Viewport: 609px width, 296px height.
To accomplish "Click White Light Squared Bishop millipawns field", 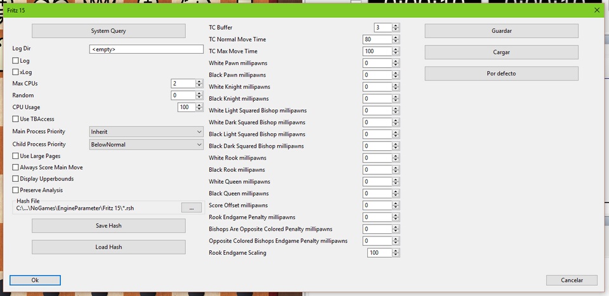I will click(377, 110).
